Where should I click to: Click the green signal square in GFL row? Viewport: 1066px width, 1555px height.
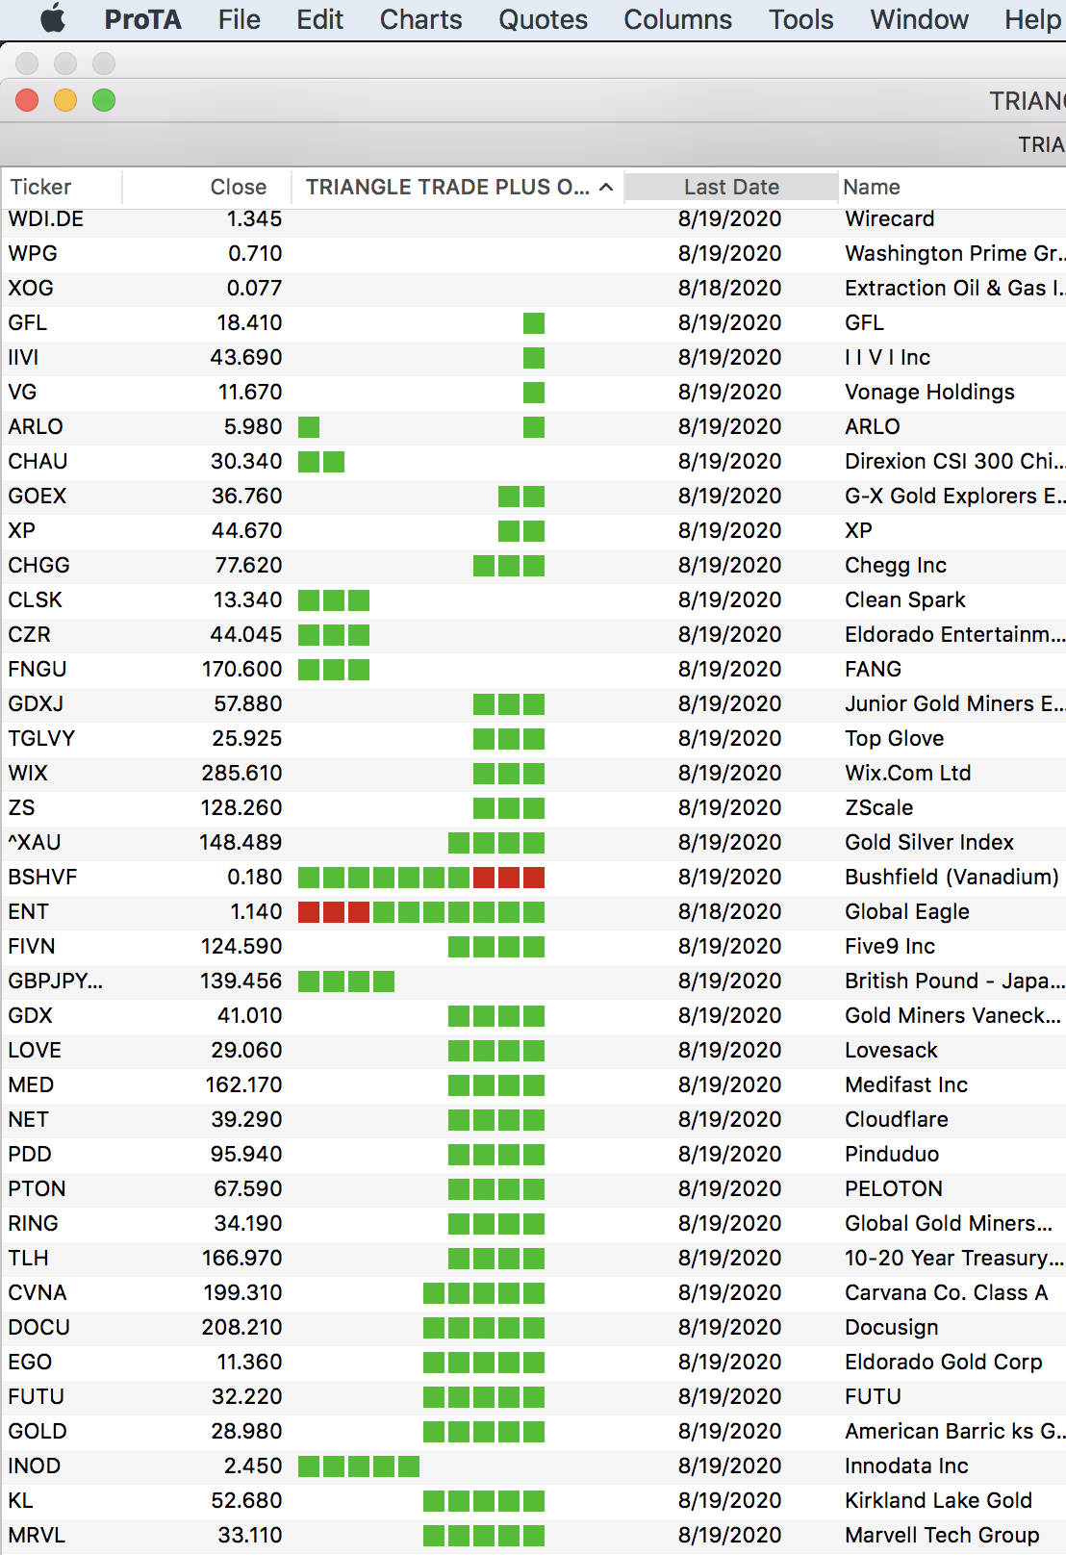pyautogui.click(x=534, y=323)
